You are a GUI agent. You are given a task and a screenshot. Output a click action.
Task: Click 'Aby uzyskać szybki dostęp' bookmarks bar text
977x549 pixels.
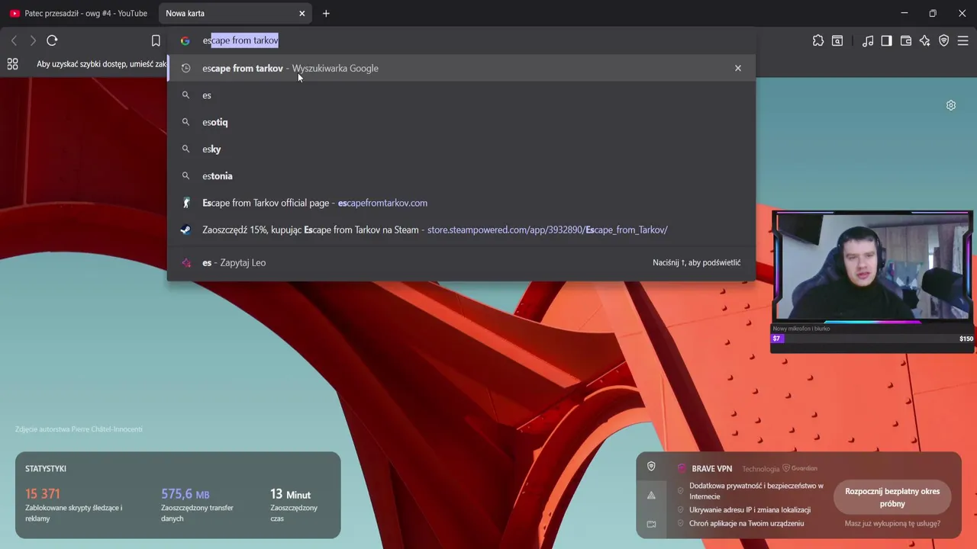pyautogui.click(x=102, y=64)
